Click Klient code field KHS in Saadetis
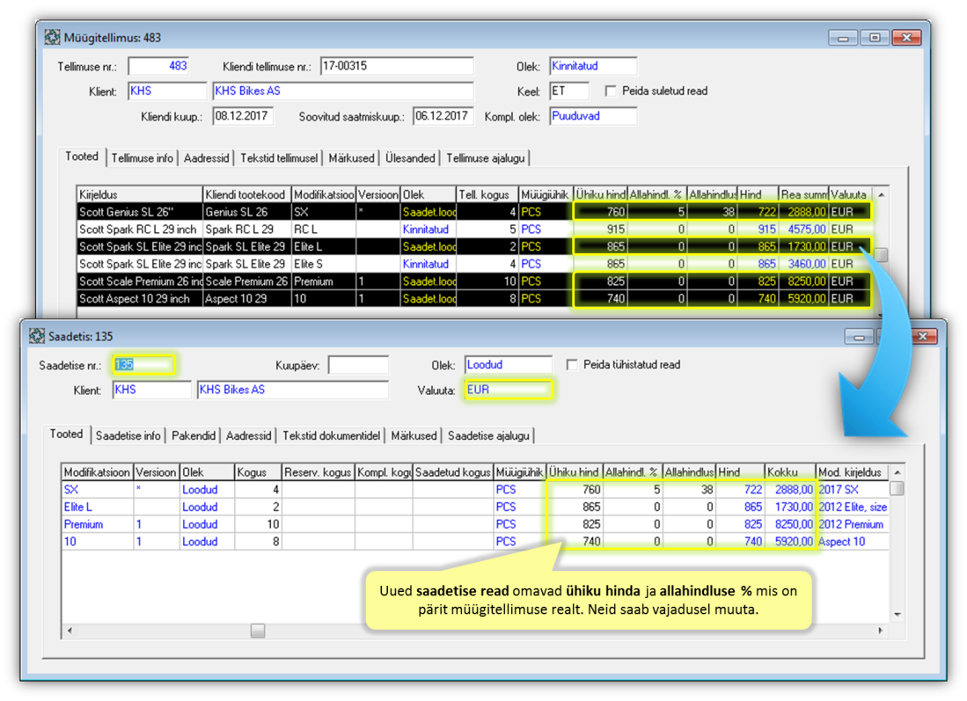 151,391
